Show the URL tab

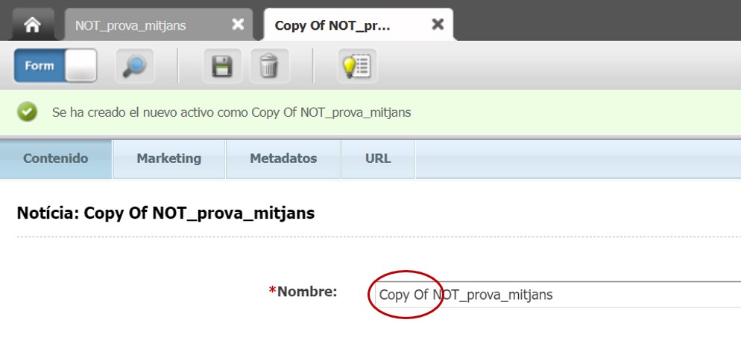(378, 158)
